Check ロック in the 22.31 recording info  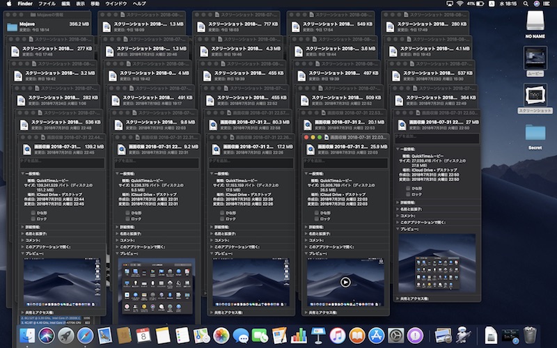coord(128,219)
